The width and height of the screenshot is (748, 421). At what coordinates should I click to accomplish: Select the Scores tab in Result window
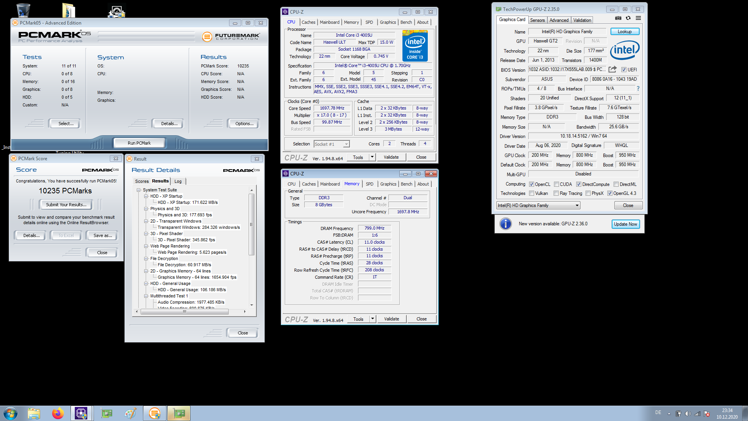(142, 181)
